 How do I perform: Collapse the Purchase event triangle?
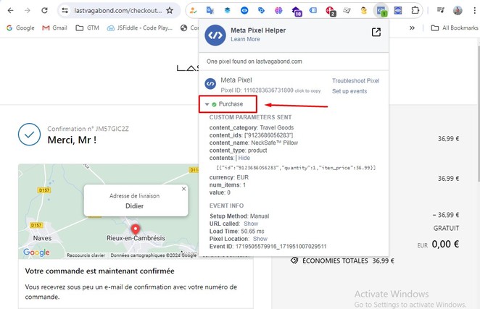[x=207, y=104]
